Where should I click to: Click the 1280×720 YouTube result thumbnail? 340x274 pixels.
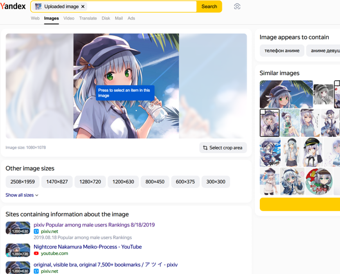[18, 250]
